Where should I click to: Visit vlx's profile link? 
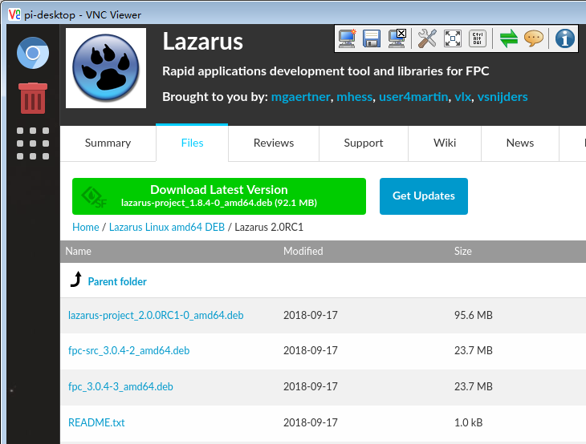point(462,97)
